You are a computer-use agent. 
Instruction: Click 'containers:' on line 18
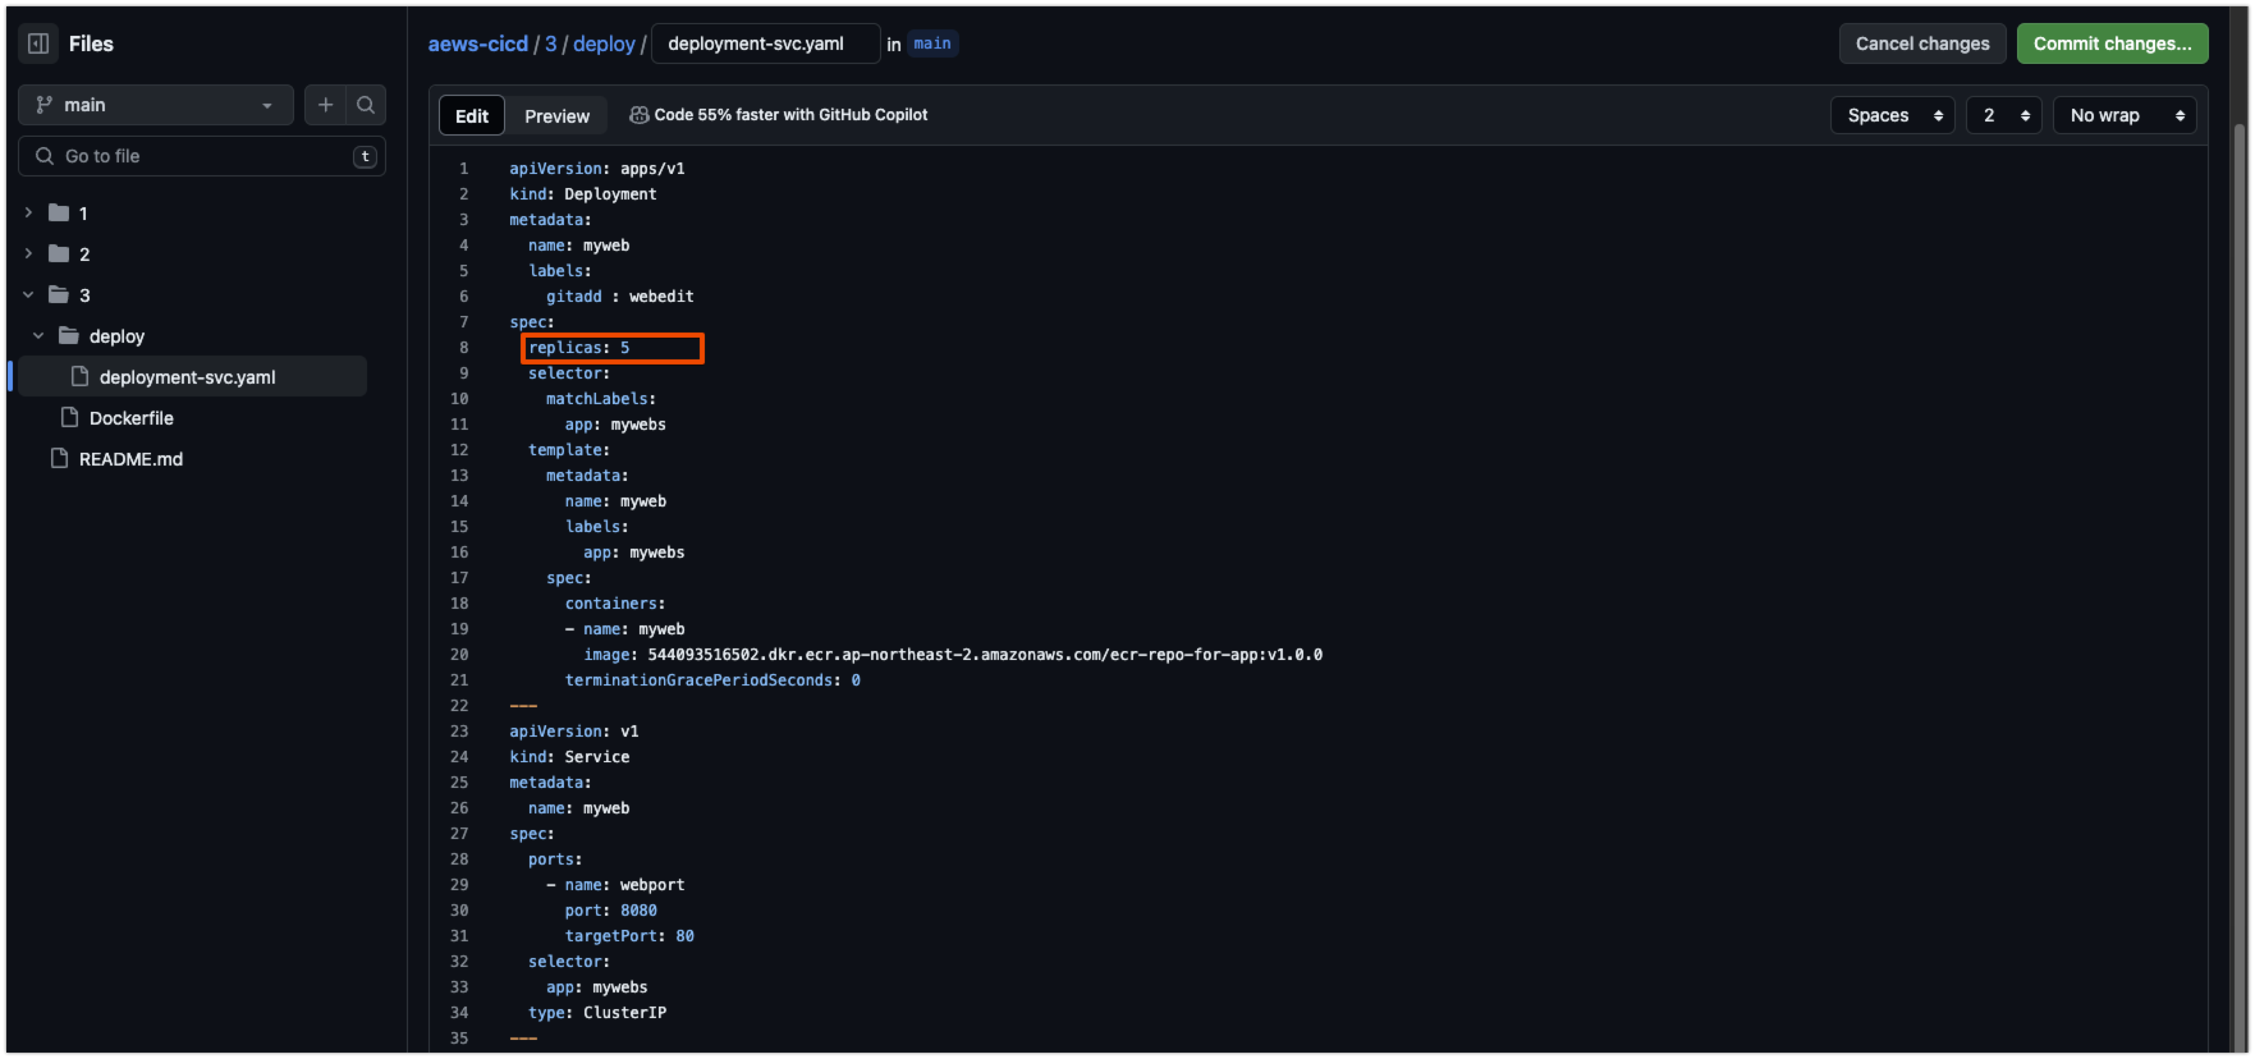(x=615, y=603)
